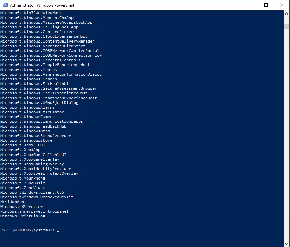Click the Microsoft.Windows.SecHealthUI line
Viewport: 290px width, 247px height.
pos(34,84)
